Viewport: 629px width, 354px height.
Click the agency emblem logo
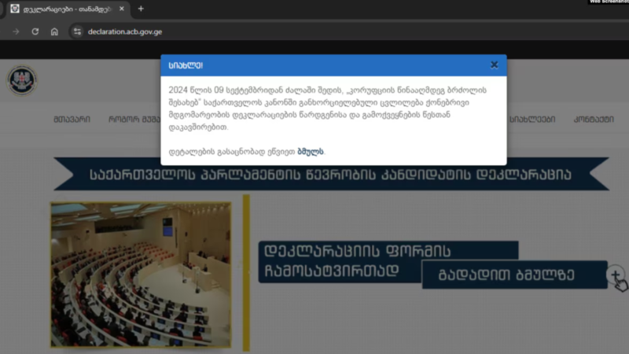(21, 80)
